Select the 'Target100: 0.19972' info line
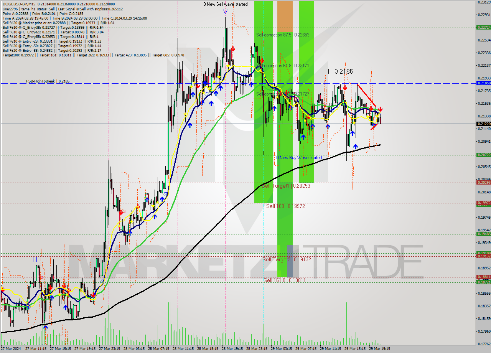Screen dimensions: 491x353 [x=19, y=55]
